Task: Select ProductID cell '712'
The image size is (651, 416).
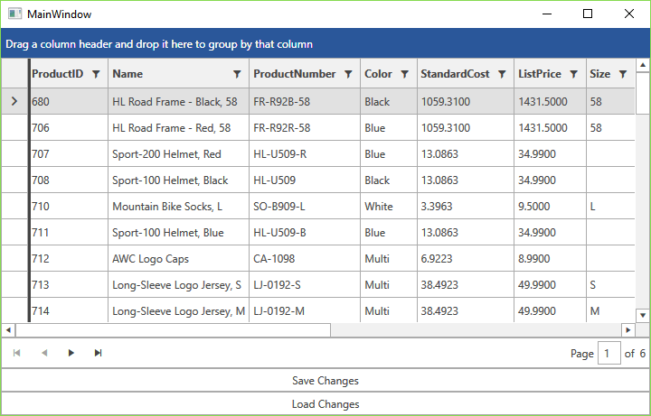Action: 69,258
